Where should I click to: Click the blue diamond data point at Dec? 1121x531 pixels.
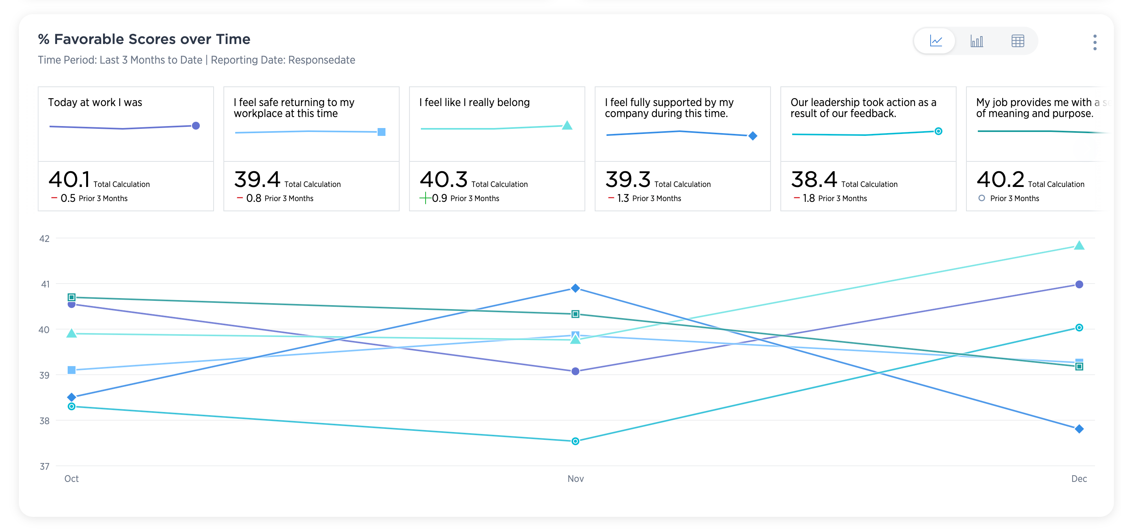(1079, 429)
